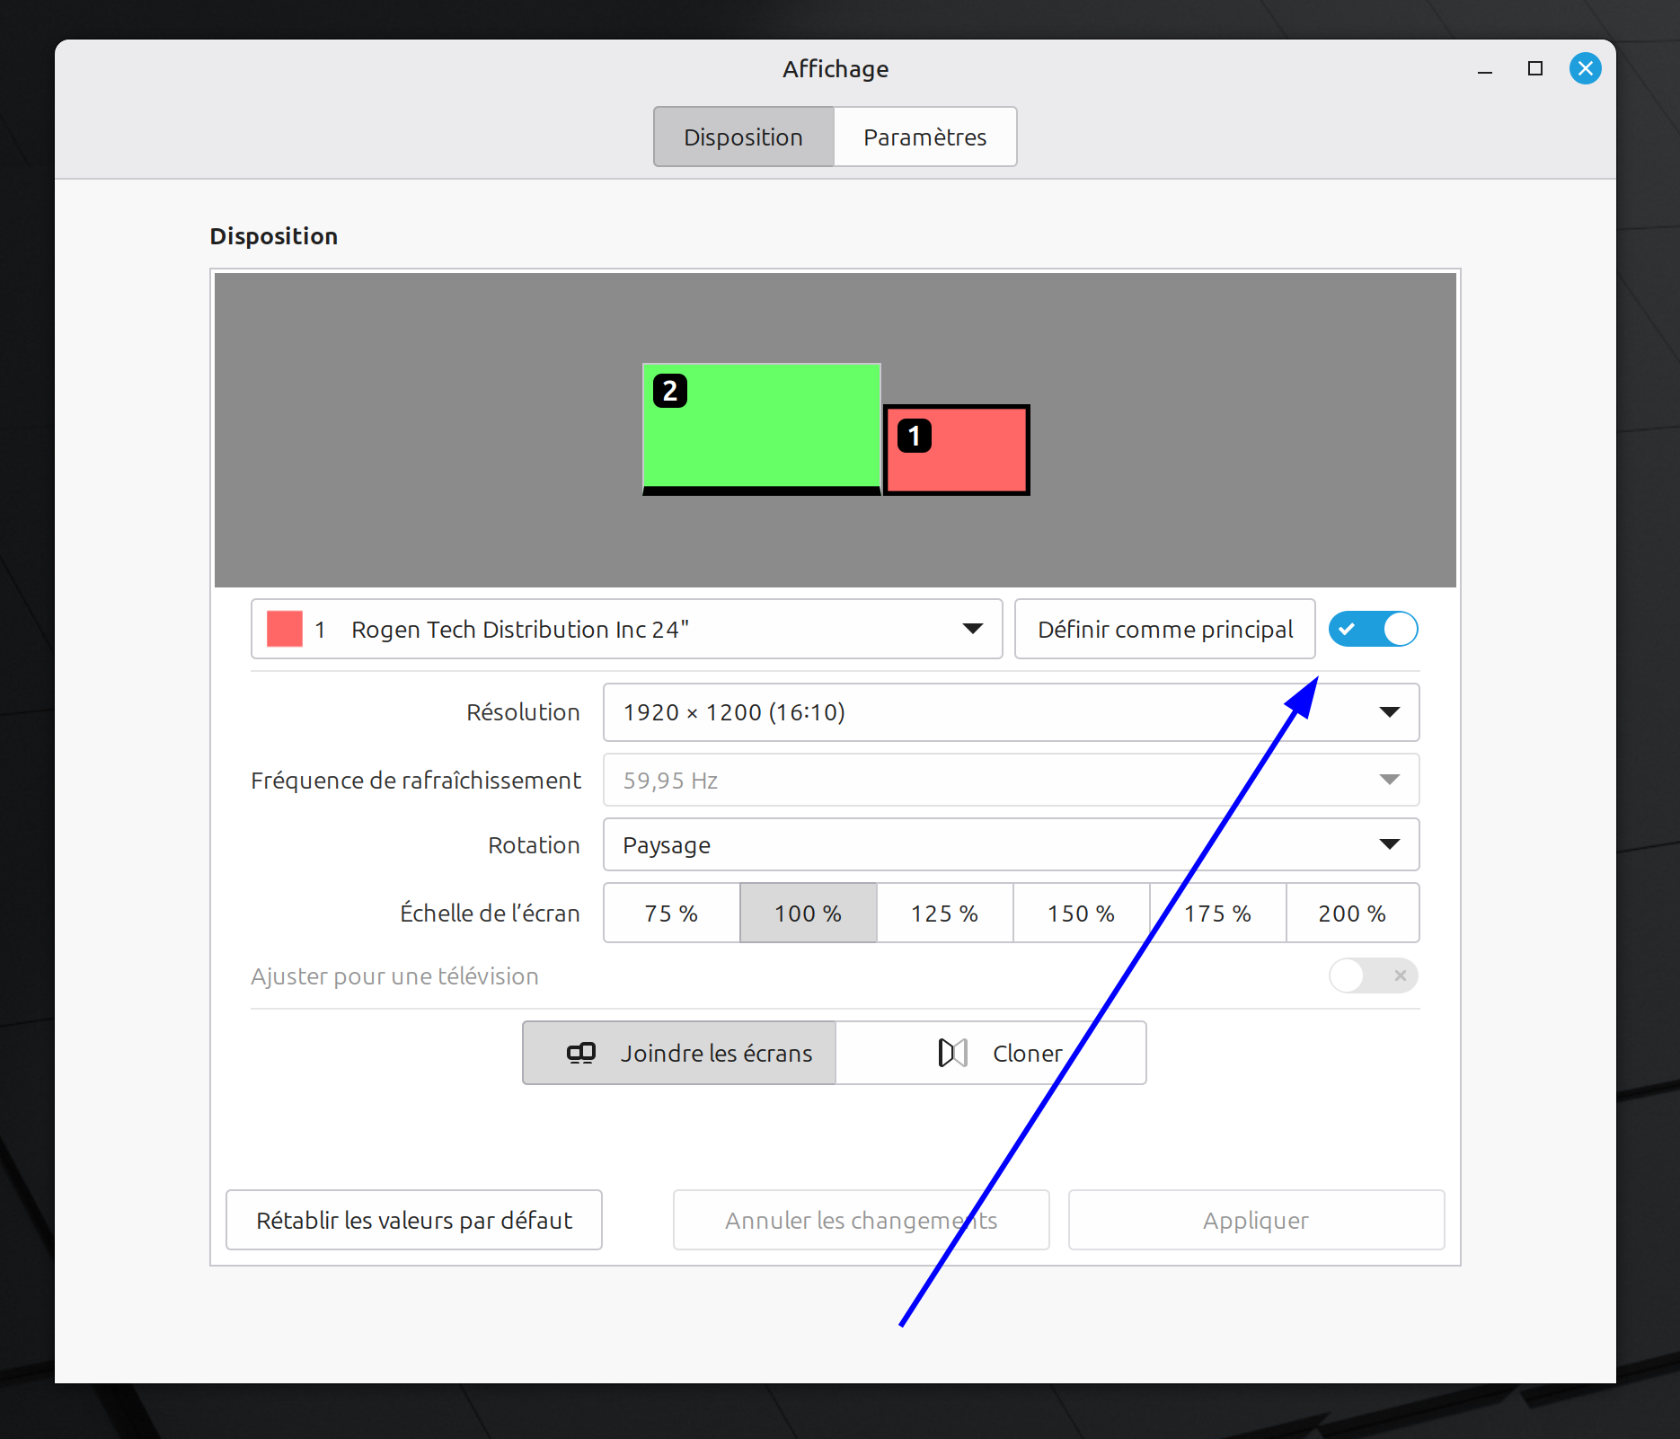The image size is (1680, 1439).
Task: Open the refresh rate 59,95 Hz dropdown
Action: point(1011,780)
